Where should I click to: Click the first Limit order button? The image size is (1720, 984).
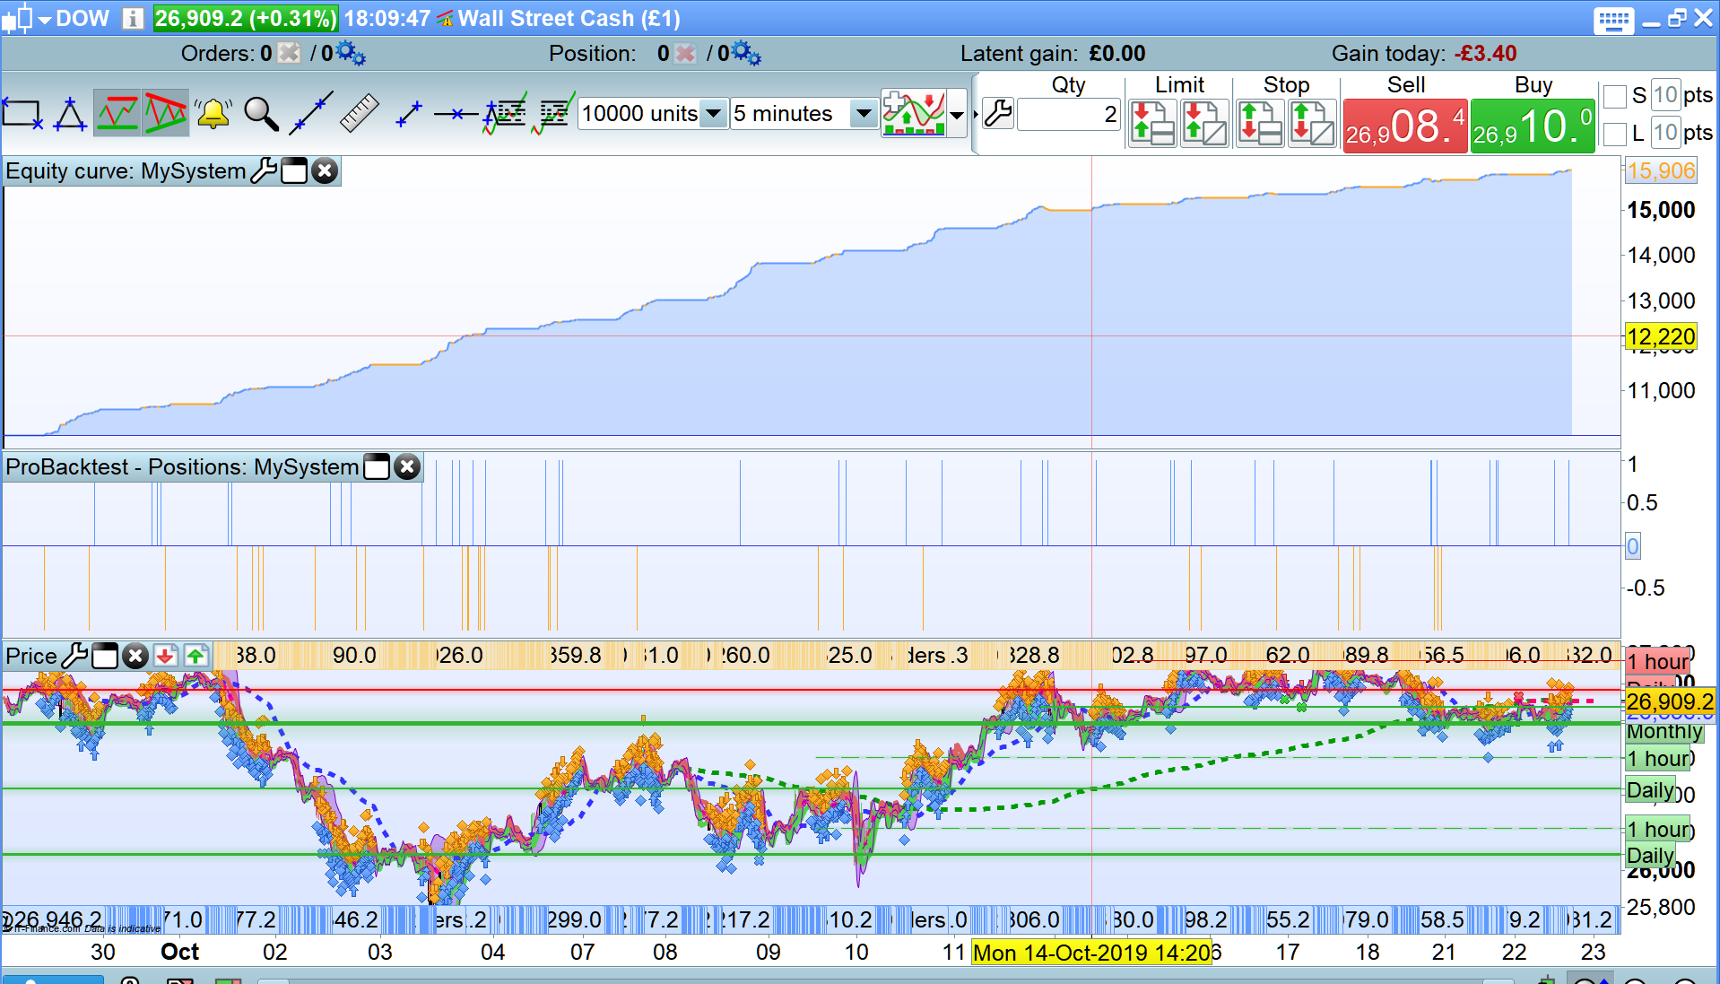(x=1152, y=123)
